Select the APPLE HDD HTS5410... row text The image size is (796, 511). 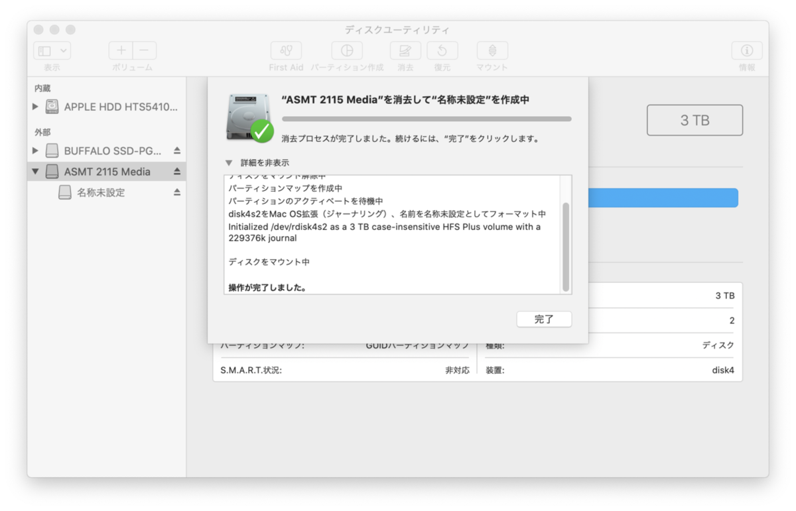pos(121,106)
